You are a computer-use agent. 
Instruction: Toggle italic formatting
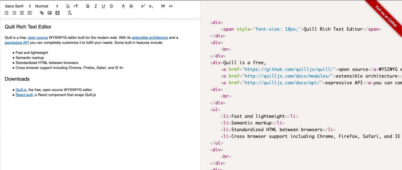coord(96,6)
